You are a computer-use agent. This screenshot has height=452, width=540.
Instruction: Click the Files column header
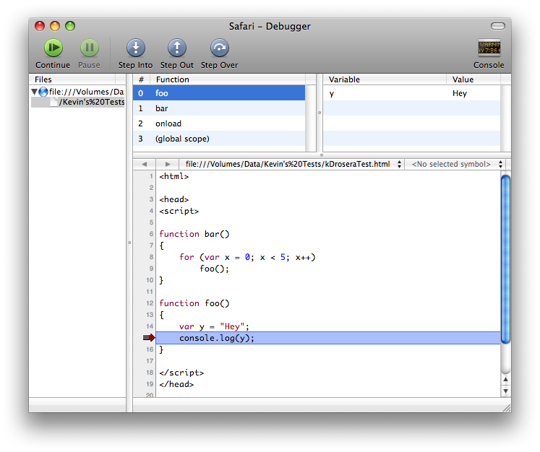tap(72, 79)
